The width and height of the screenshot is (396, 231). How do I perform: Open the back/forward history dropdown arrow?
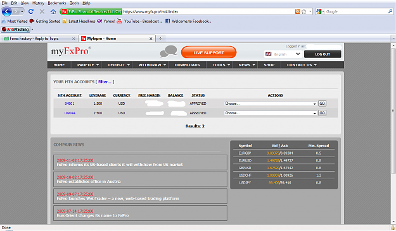point(22,11)
